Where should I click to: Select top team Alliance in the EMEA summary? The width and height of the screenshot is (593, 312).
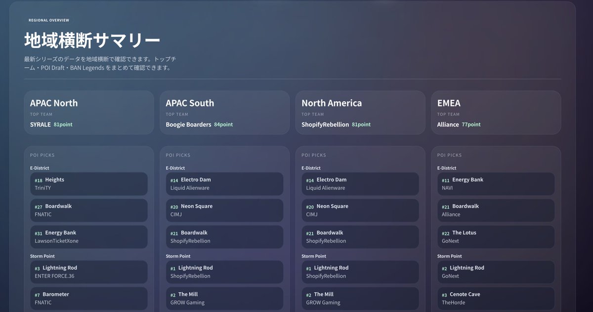tap(448, 125)
